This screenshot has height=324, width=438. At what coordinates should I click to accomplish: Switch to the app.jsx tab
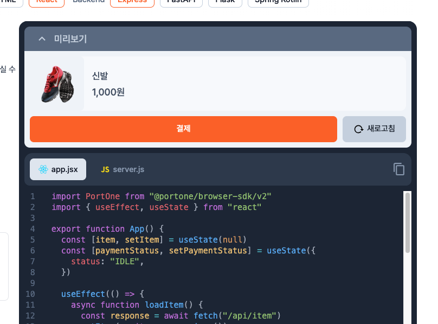click(x=58, y=169)
